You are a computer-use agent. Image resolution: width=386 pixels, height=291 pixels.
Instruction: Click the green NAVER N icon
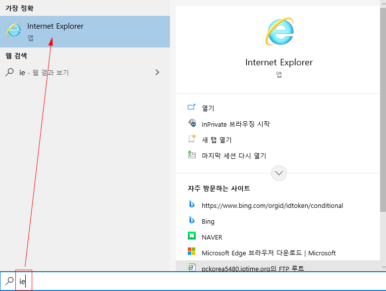192,236
